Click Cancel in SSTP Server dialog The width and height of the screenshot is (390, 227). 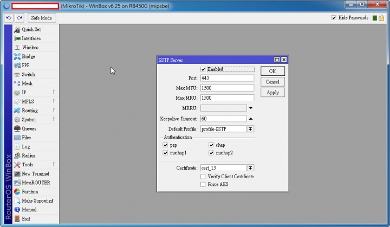pyautogui.click(x=272, y=82)
